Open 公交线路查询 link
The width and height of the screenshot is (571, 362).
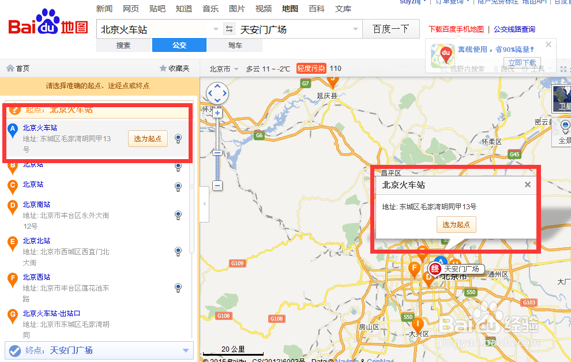pos(514,29)
